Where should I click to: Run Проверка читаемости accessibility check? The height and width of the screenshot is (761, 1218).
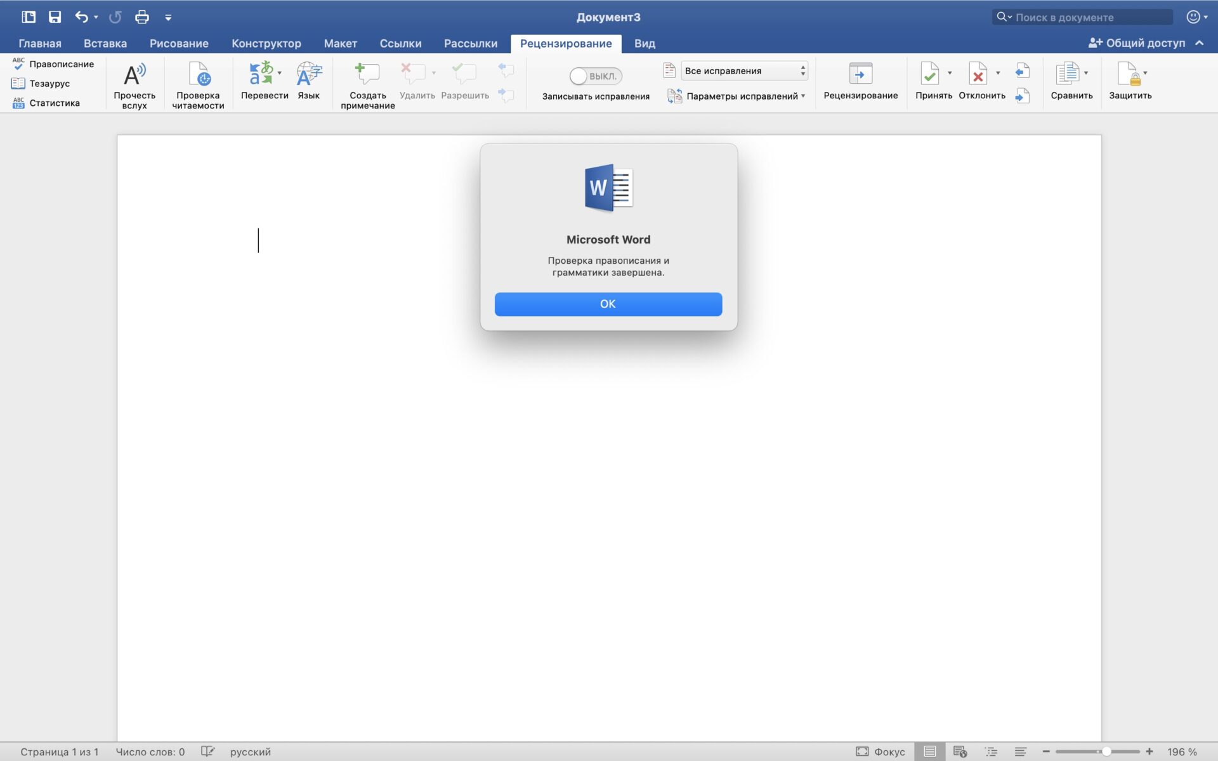click(198, 86)
